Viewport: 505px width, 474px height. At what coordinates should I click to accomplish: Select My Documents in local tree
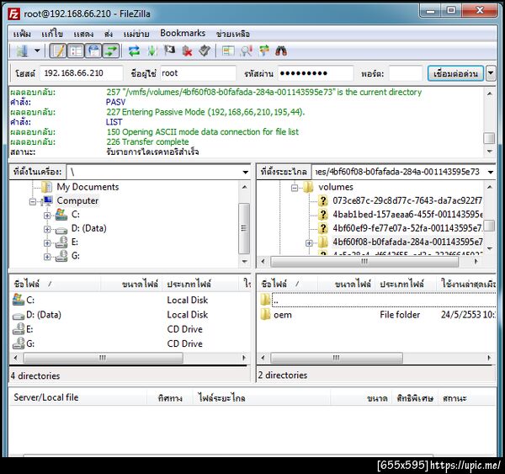point(88,187)
